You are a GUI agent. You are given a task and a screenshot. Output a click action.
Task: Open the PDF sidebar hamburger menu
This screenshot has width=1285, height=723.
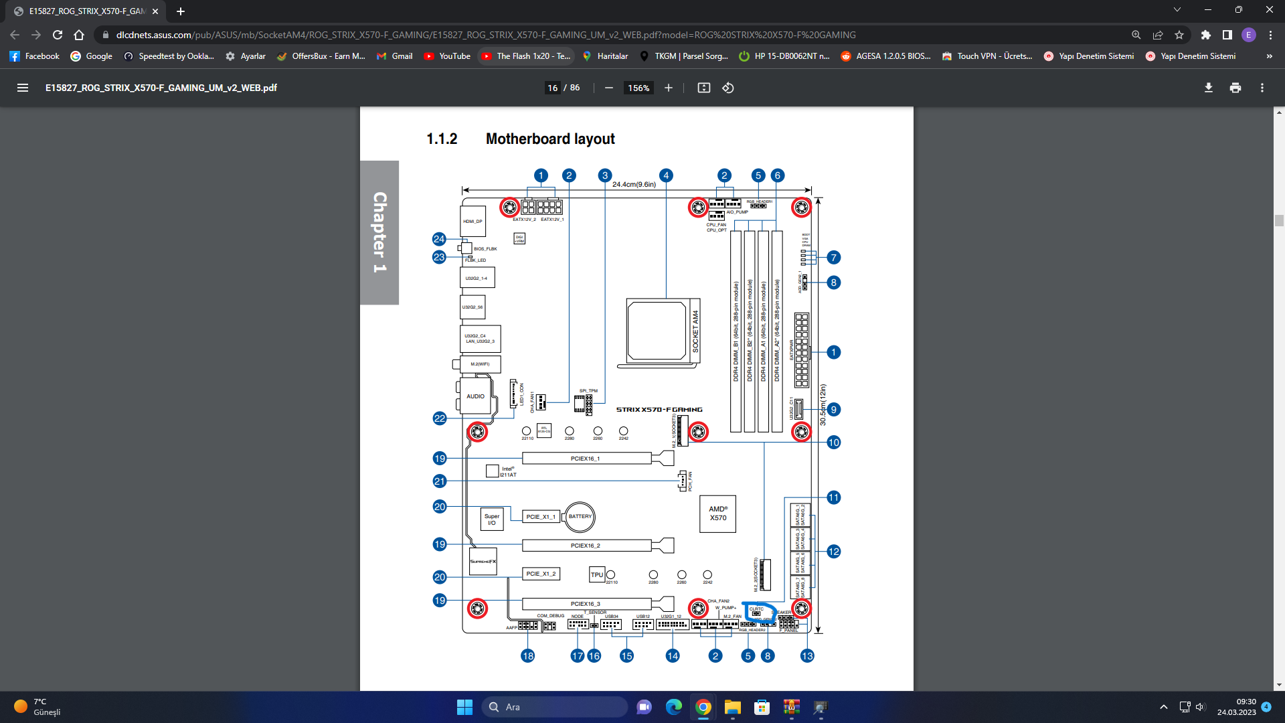(23, 88)
